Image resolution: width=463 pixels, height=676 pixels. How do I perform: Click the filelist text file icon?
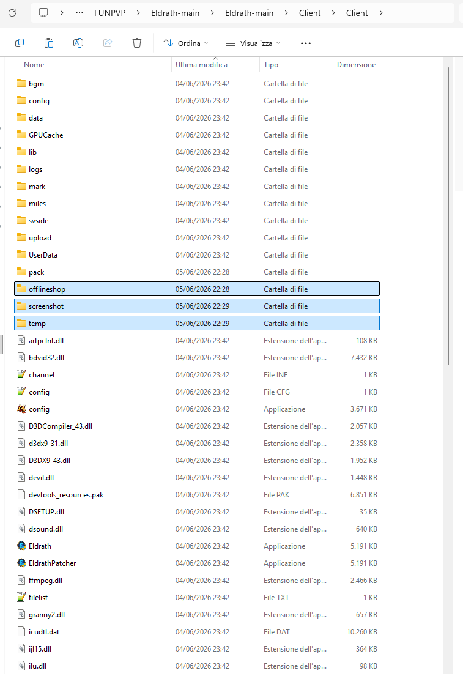[21, 597]
